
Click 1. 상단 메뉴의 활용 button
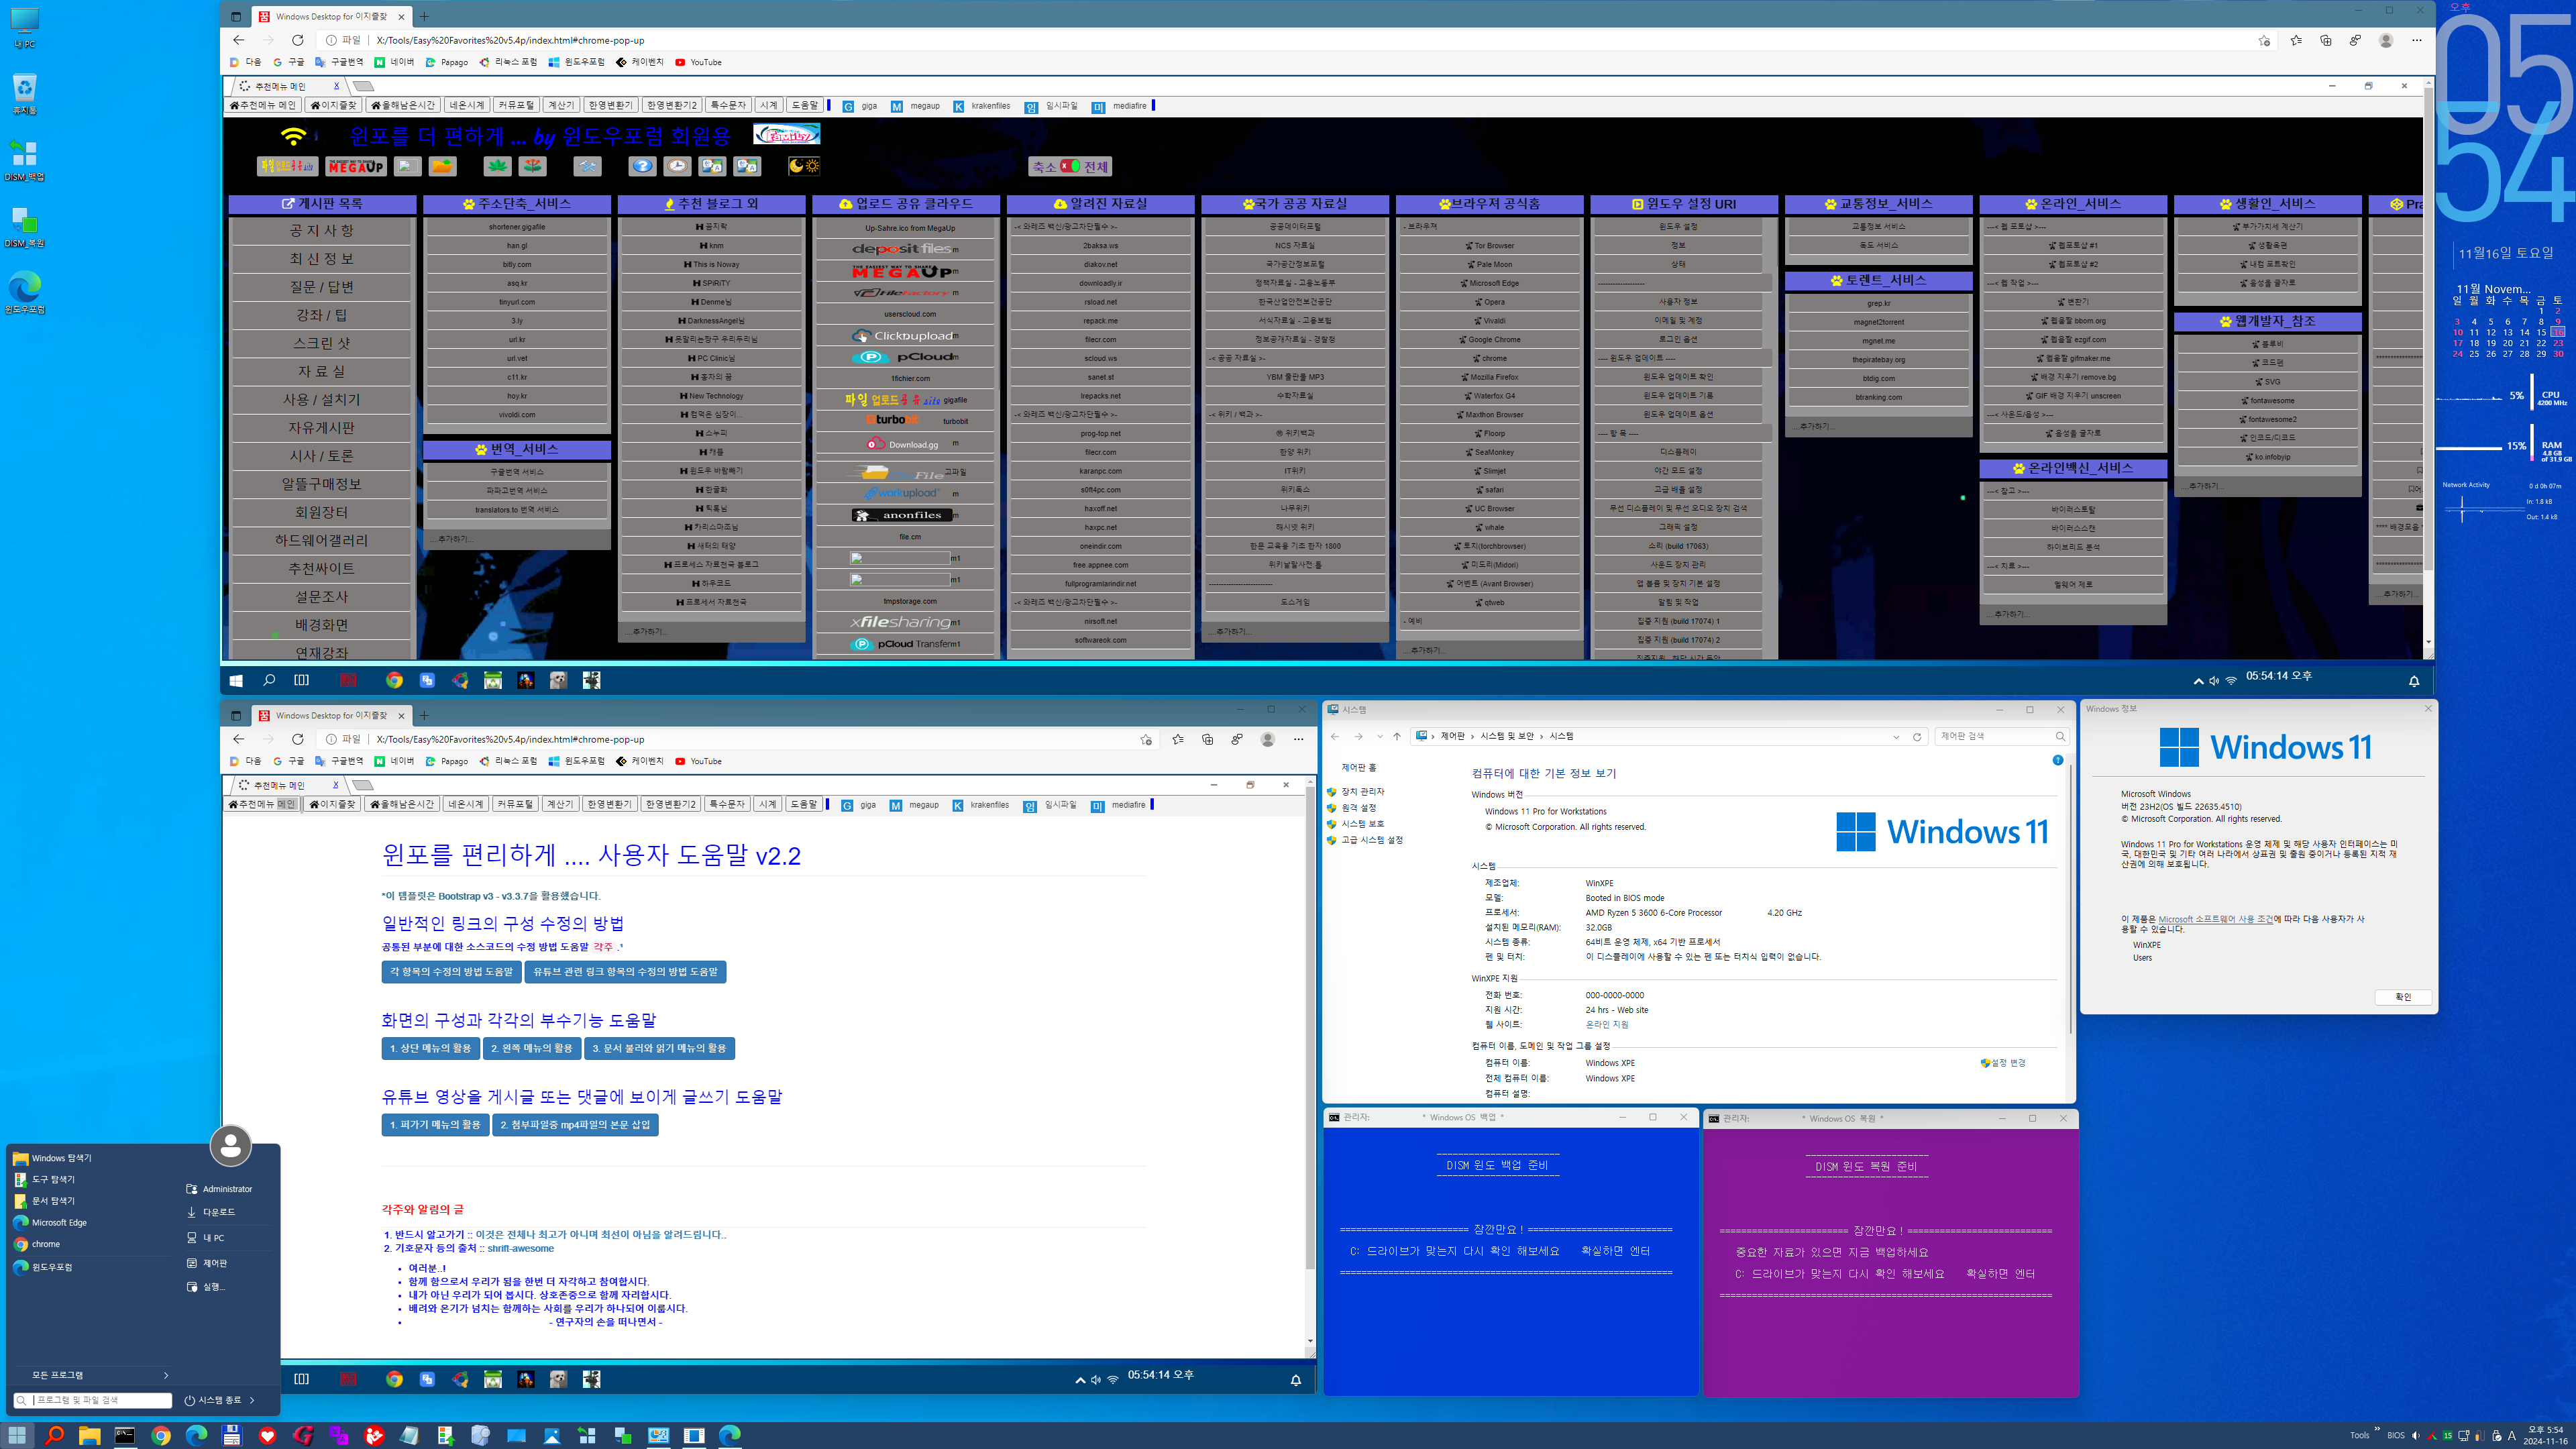[430, 1049]
